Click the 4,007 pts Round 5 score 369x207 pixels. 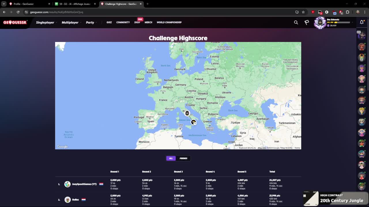tap(242, 180)
